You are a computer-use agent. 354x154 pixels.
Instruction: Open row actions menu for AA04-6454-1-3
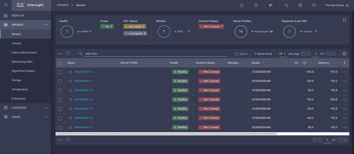coord(344,72)
